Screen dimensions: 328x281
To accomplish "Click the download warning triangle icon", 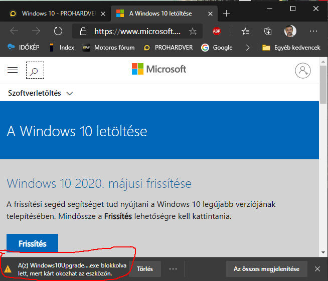I will click(x=8, y=269).
